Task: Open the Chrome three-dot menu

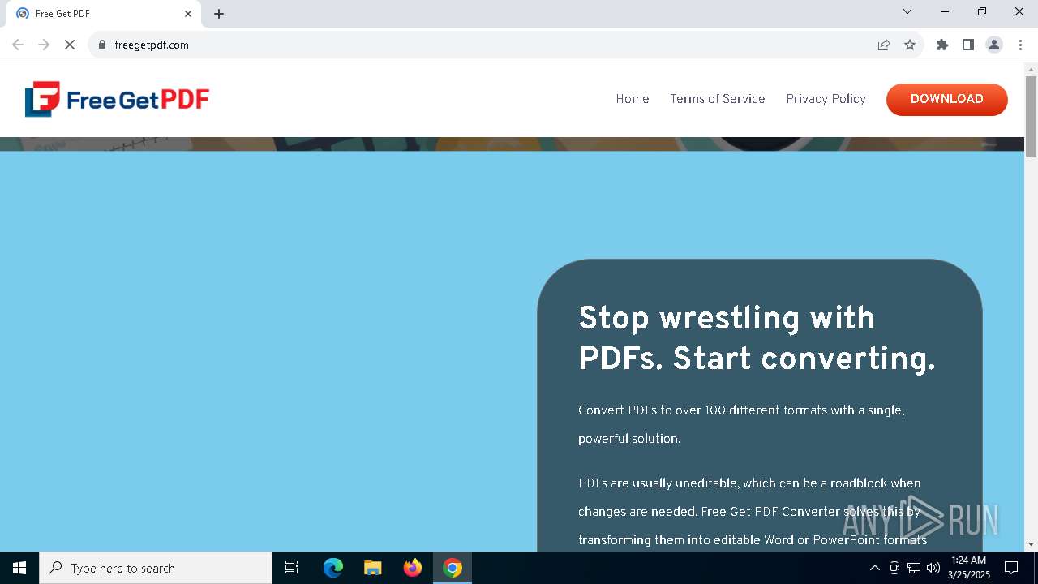Action: point(1020,45)
